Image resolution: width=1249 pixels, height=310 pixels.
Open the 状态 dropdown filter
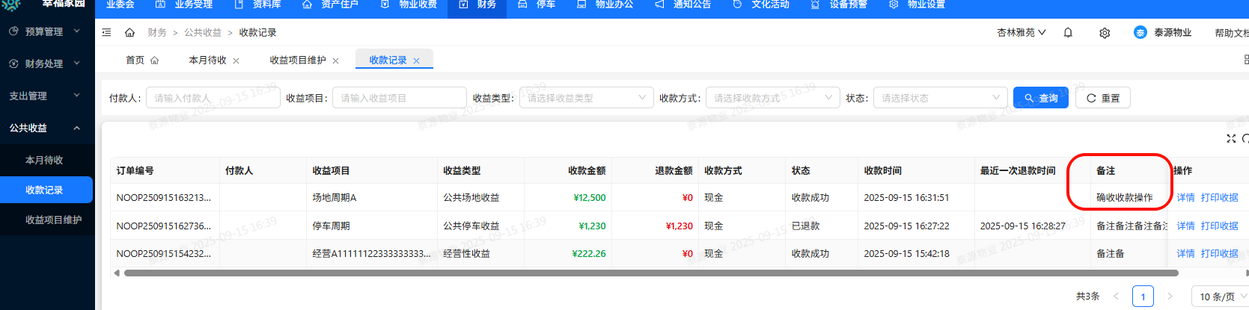(x=940, y=98)
